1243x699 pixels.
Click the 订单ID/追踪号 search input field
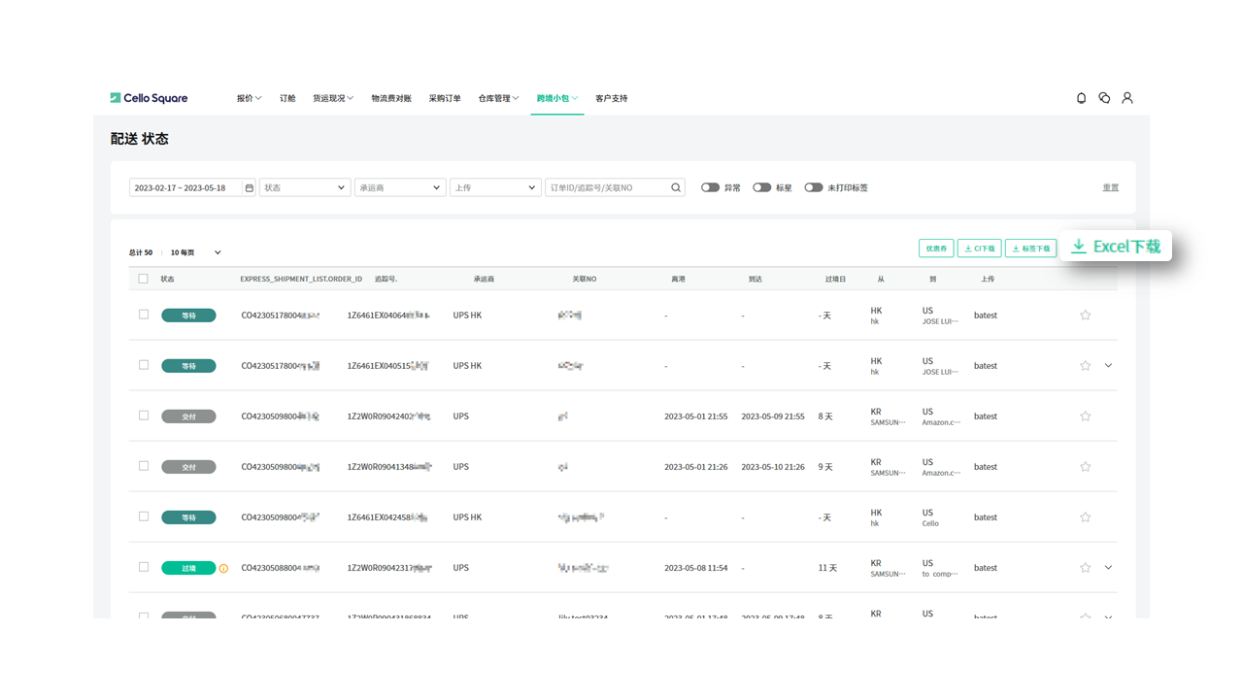[606, 187]
